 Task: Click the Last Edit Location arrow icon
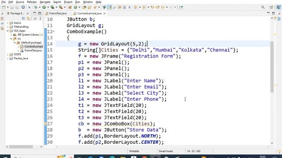152,7
